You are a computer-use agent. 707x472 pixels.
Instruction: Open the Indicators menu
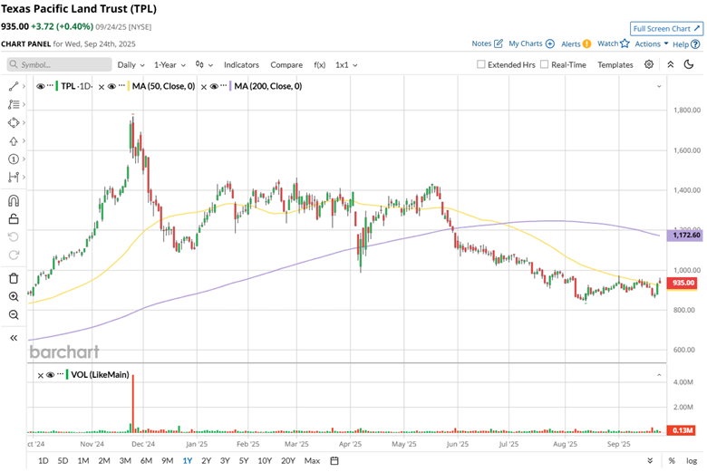pos(241,65)
